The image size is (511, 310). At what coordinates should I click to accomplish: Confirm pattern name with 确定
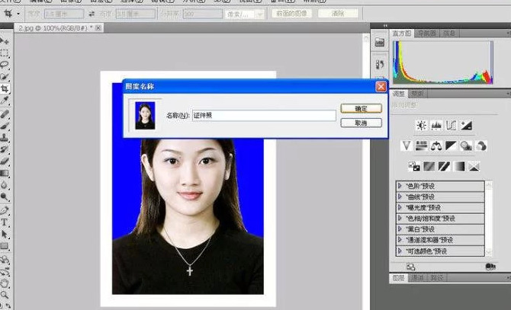tap(361, 108)
